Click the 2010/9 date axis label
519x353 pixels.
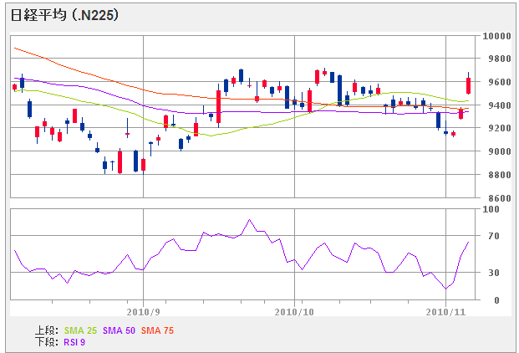143,312
